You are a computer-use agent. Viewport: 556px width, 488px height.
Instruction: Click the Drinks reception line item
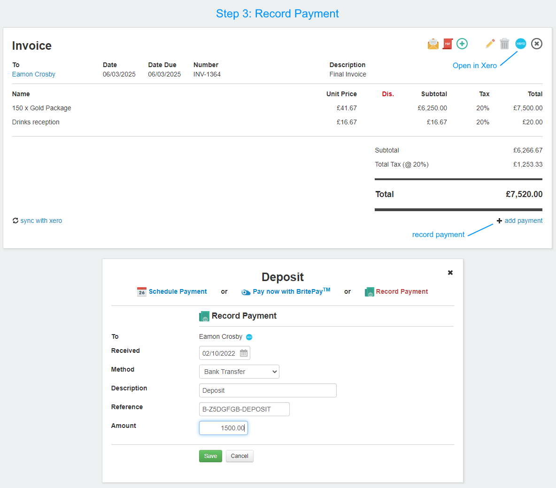click(36, 122)
